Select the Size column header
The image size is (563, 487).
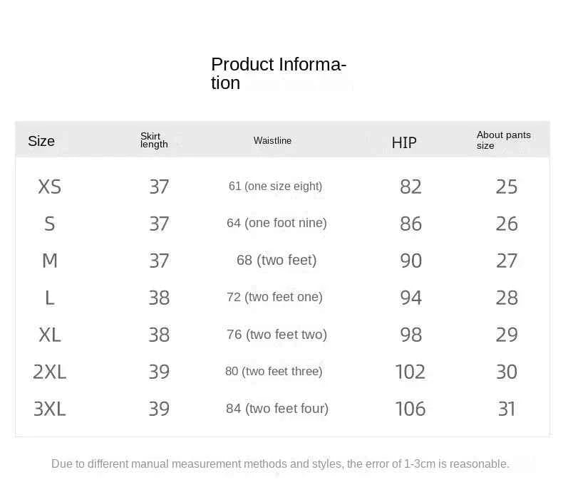[x=41, y=141]
